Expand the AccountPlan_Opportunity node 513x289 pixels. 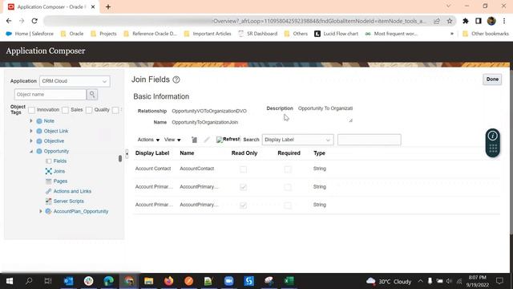(41, 211)
